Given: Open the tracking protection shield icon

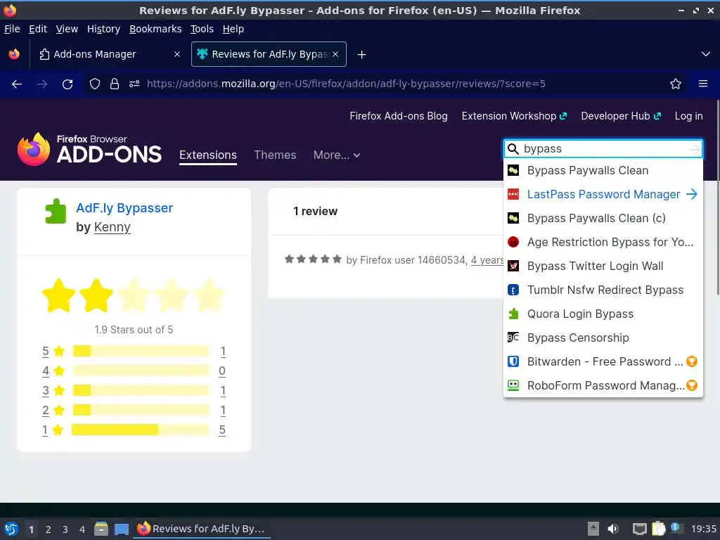Looking at the screenshot, I should (95, 84).
